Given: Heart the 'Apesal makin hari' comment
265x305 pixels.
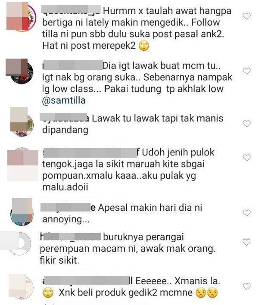Looking at the screenshot, I should (x=247, y=213).
